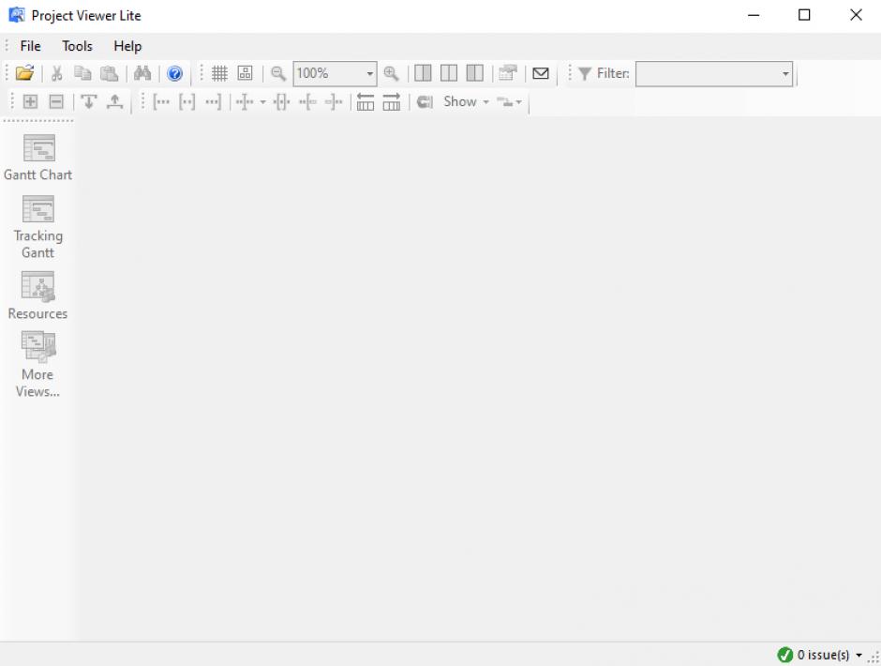Zoom in with the plus magnifier
This screenshot has height=666, width=881.
[x=391, y=73]
